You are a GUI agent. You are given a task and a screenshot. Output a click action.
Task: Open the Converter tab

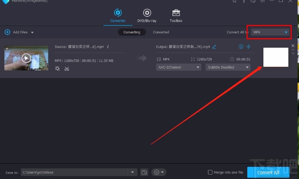coord(118,16)
